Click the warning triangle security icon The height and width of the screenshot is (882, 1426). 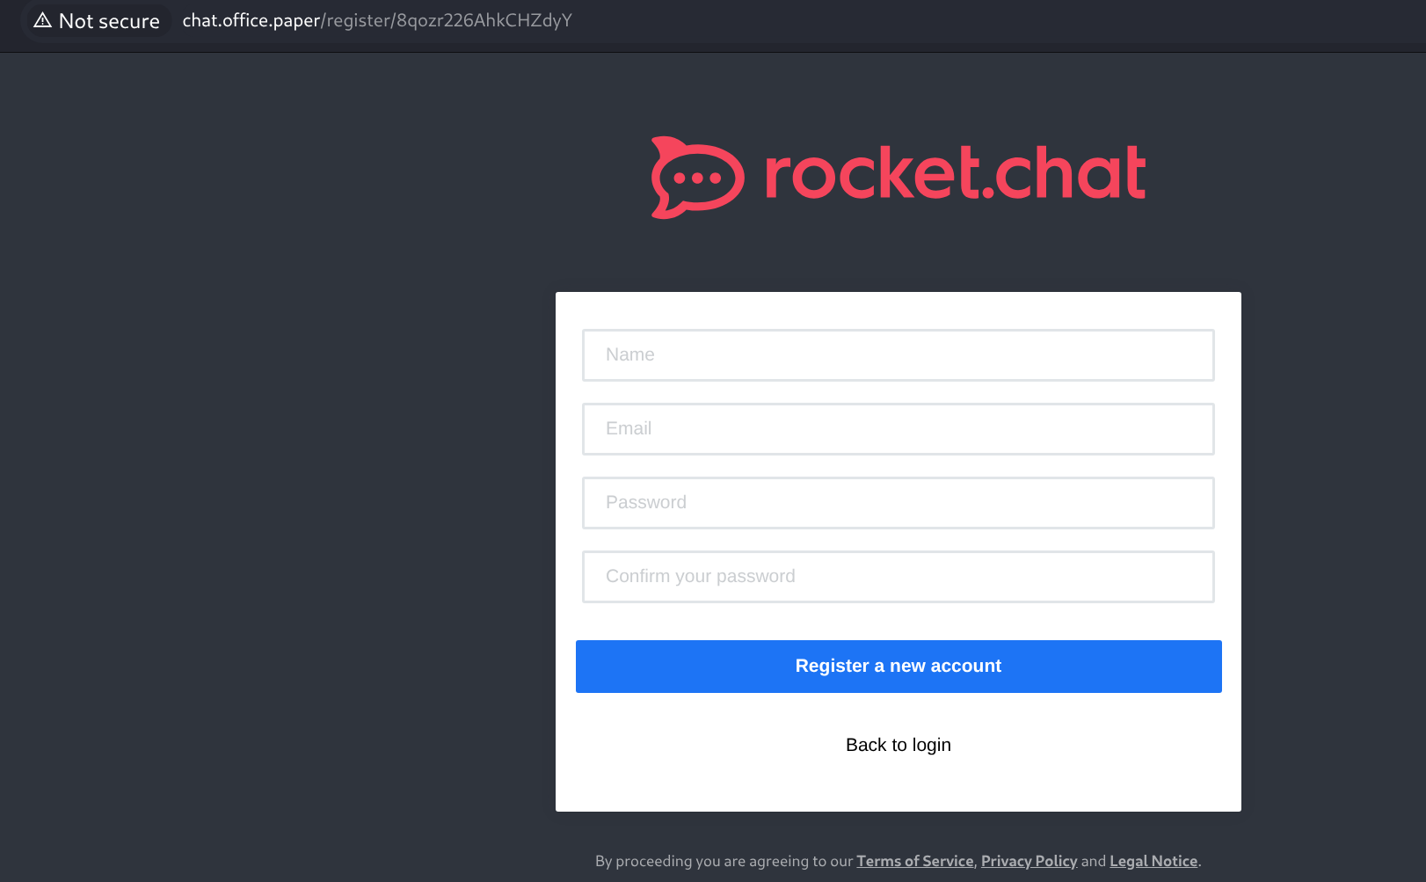pos(42,20)
